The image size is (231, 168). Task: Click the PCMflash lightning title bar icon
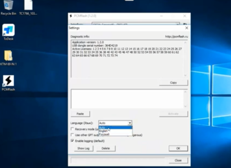coord(71,16)
